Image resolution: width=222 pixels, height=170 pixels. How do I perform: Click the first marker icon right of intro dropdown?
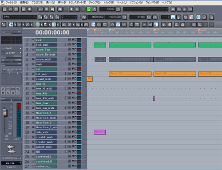(x=40, y=17)
